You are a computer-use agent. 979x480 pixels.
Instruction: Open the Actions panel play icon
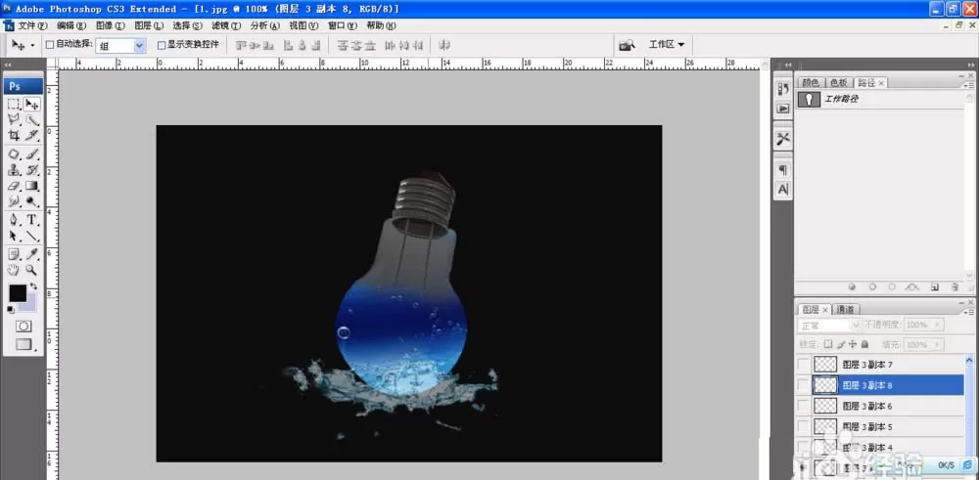[x=783, y=108]
